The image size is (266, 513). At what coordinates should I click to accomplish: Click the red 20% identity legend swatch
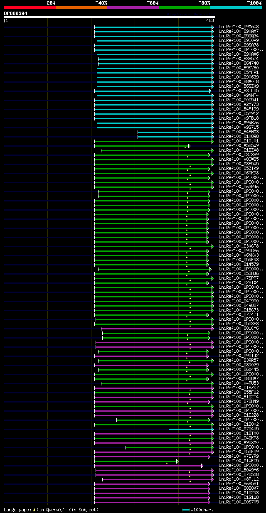[x=30, y=7]
